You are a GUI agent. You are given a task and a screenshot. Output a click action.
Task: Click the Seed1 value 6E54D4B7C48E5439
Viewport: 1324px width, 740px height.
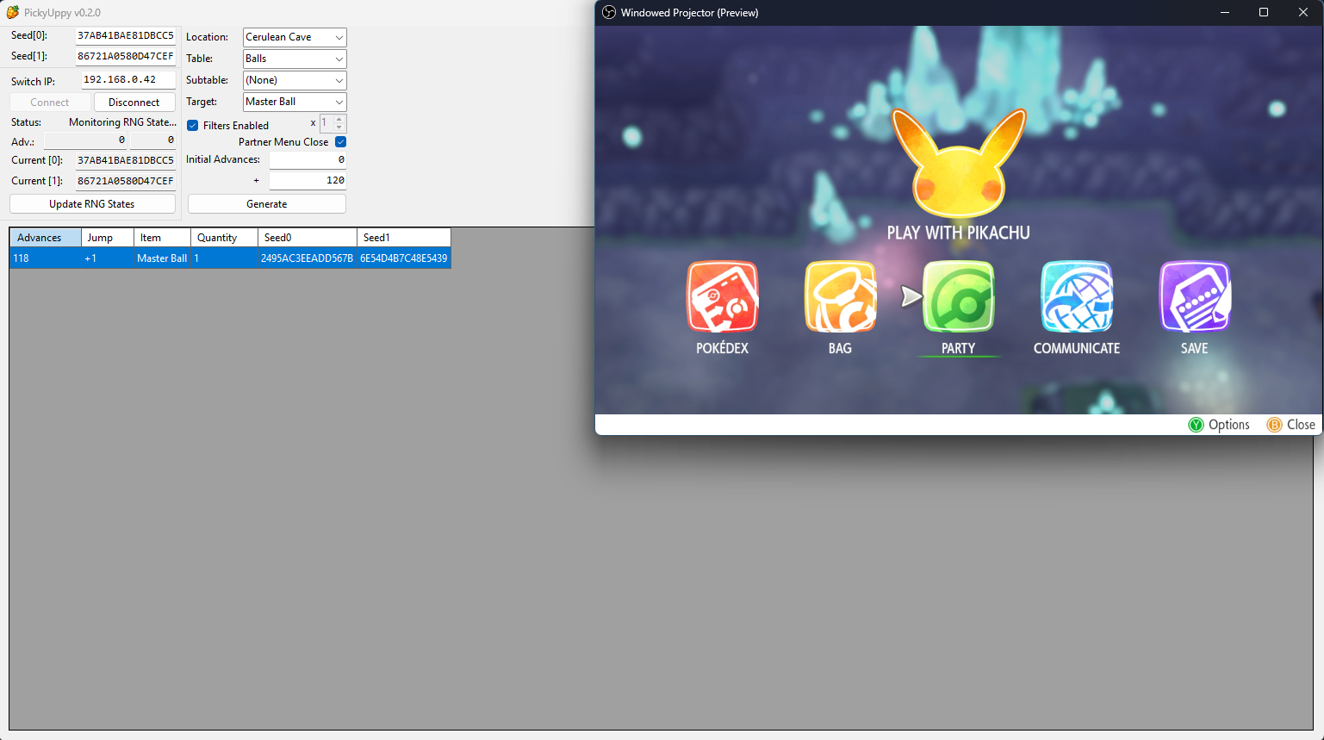point(404,258)
